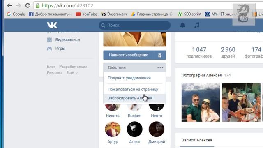Click the VK logo in header
Image resolution: width=263 pixels, height=148 pixels.
pos(52,25)
